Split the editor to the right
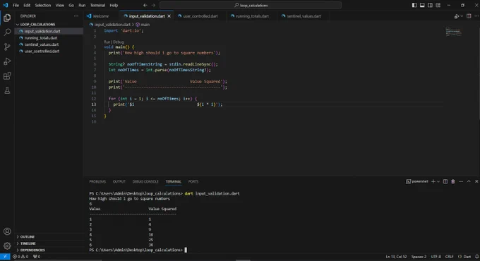 [469, 16]
